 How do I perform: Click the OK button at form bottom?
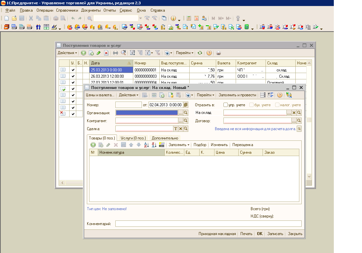click(x=260, y=233)
